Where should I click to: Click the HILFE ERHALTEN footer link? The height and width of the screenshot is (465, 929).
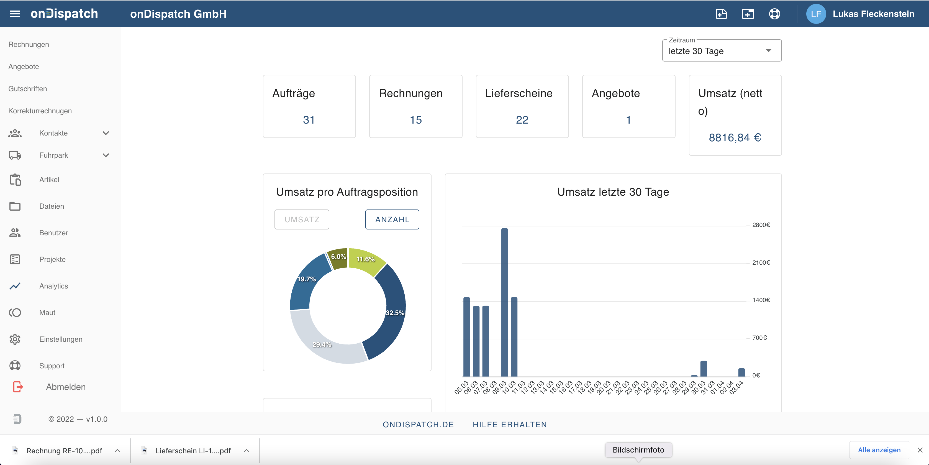coord(510,424)
